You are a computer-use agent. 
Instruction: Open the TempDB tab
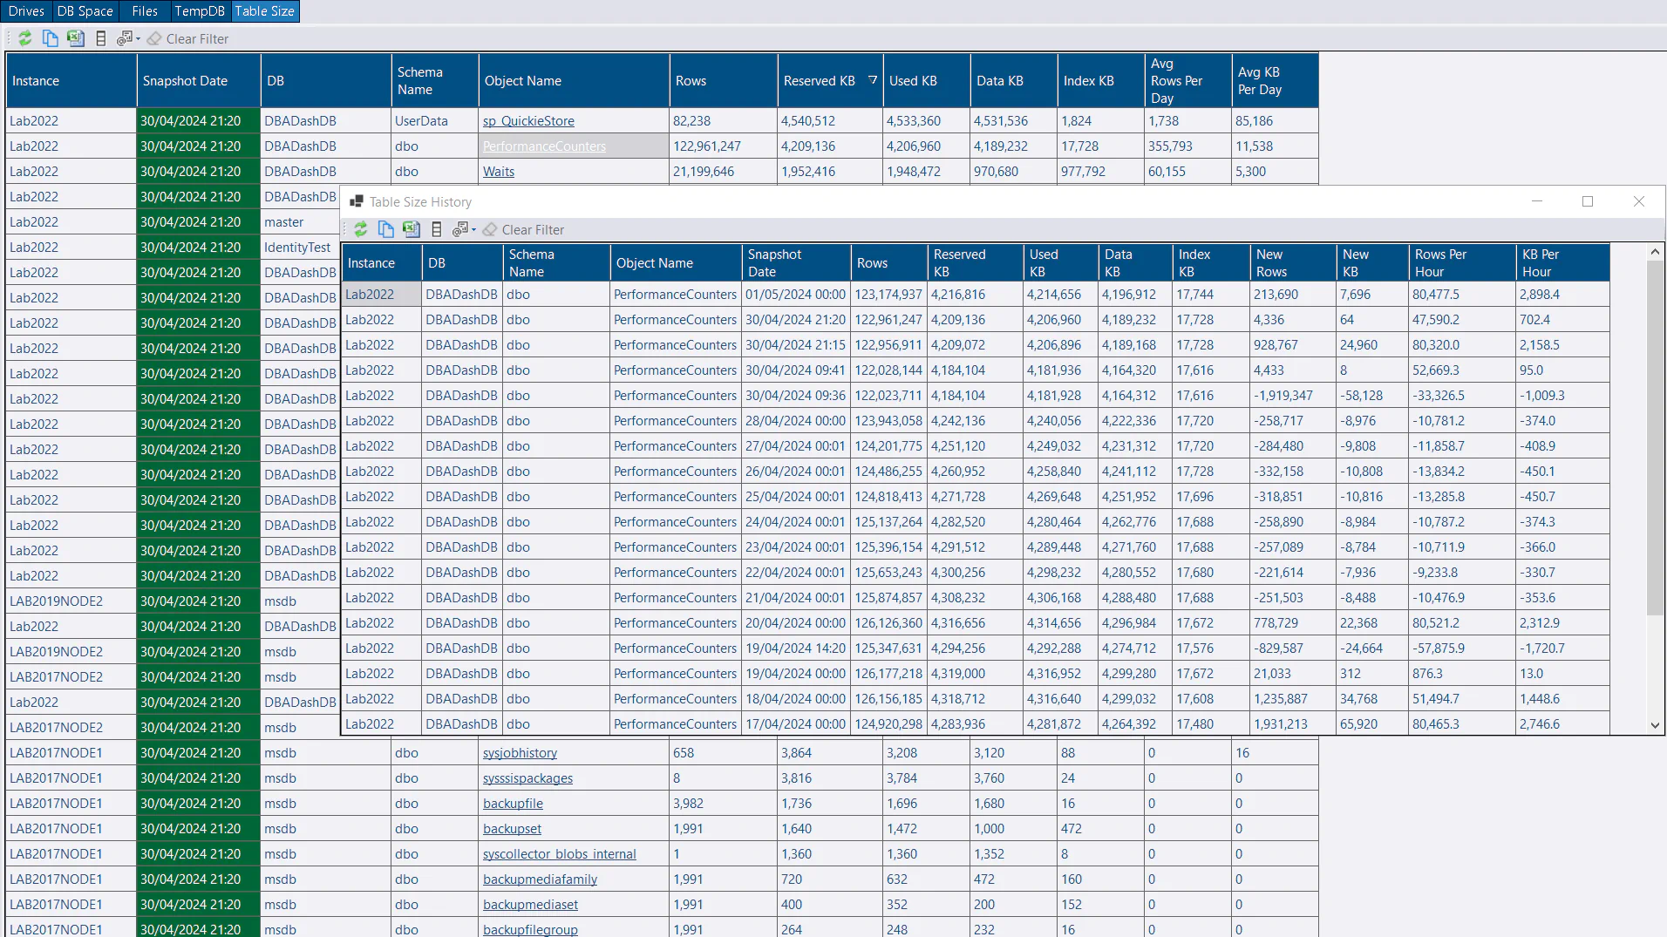point(200,11)
